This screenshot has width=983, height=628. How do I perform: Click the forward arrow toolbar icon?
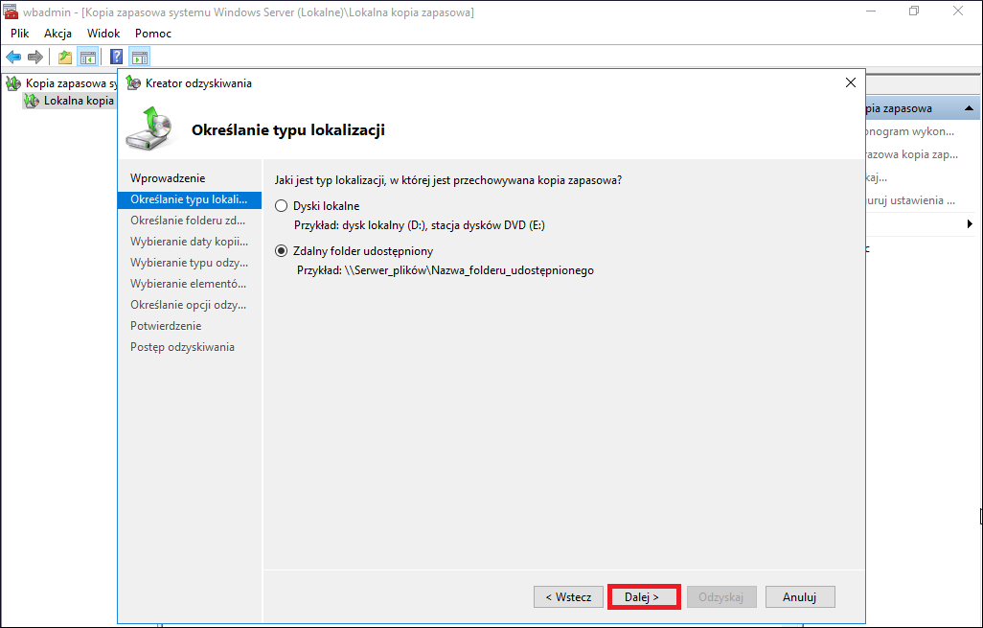35,58
